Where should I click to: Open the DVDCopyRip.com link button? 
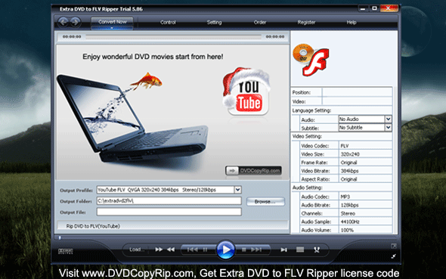coord(253,171)
